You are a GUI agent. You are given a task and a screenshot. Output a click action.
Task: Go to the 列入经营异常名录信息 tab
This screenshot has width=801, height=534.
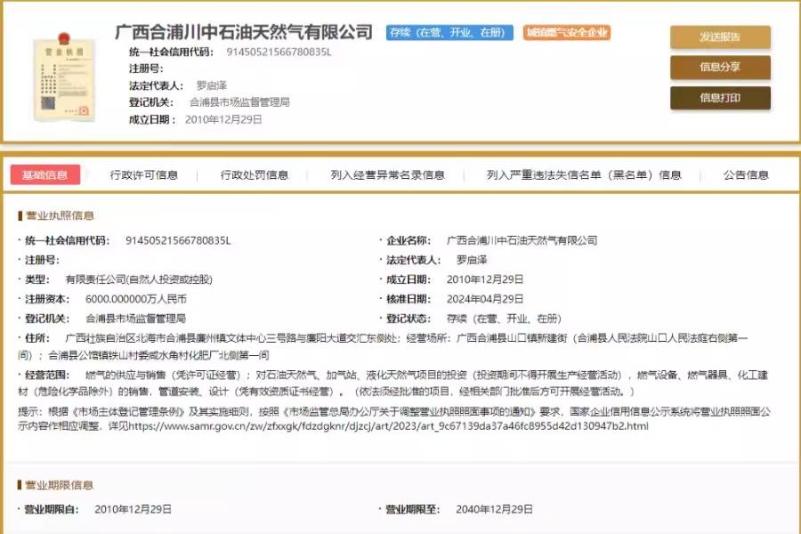387,175
